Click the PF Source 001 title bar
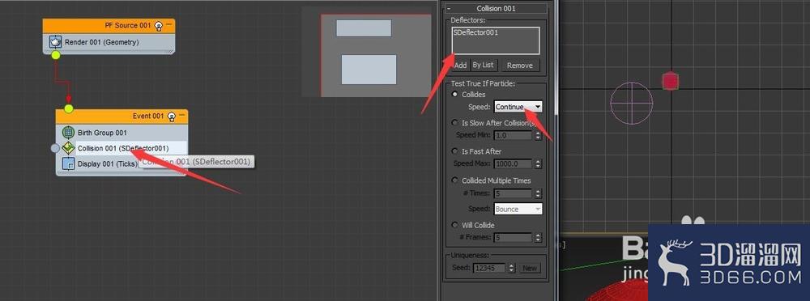 coord(109,25)
